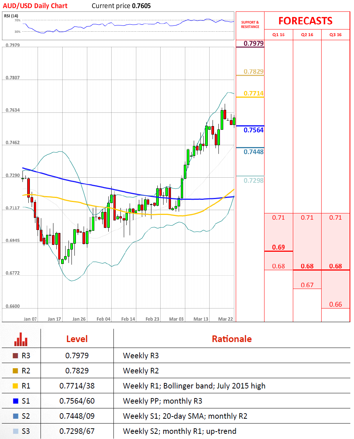Click the R1 yellow color swatch
The height and width of the screenshot is (439, 354).
pyautogui.click(x=15, y=386)
